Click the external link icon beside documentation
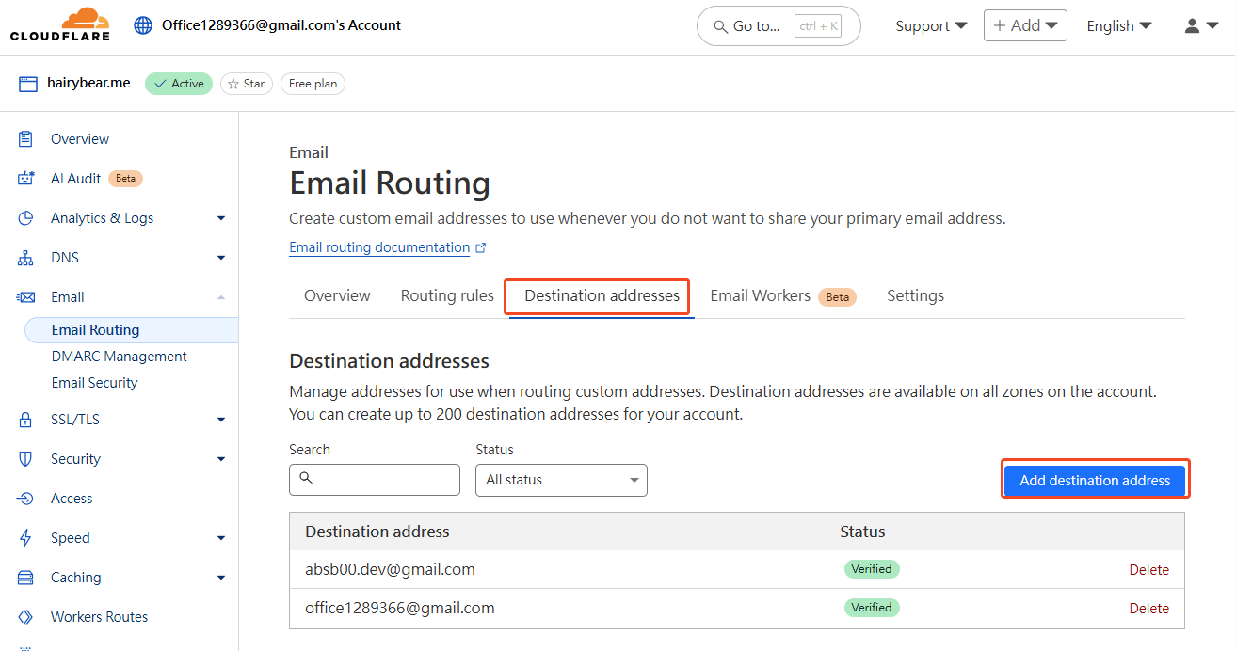The image size is (1236, 651). 481,247
